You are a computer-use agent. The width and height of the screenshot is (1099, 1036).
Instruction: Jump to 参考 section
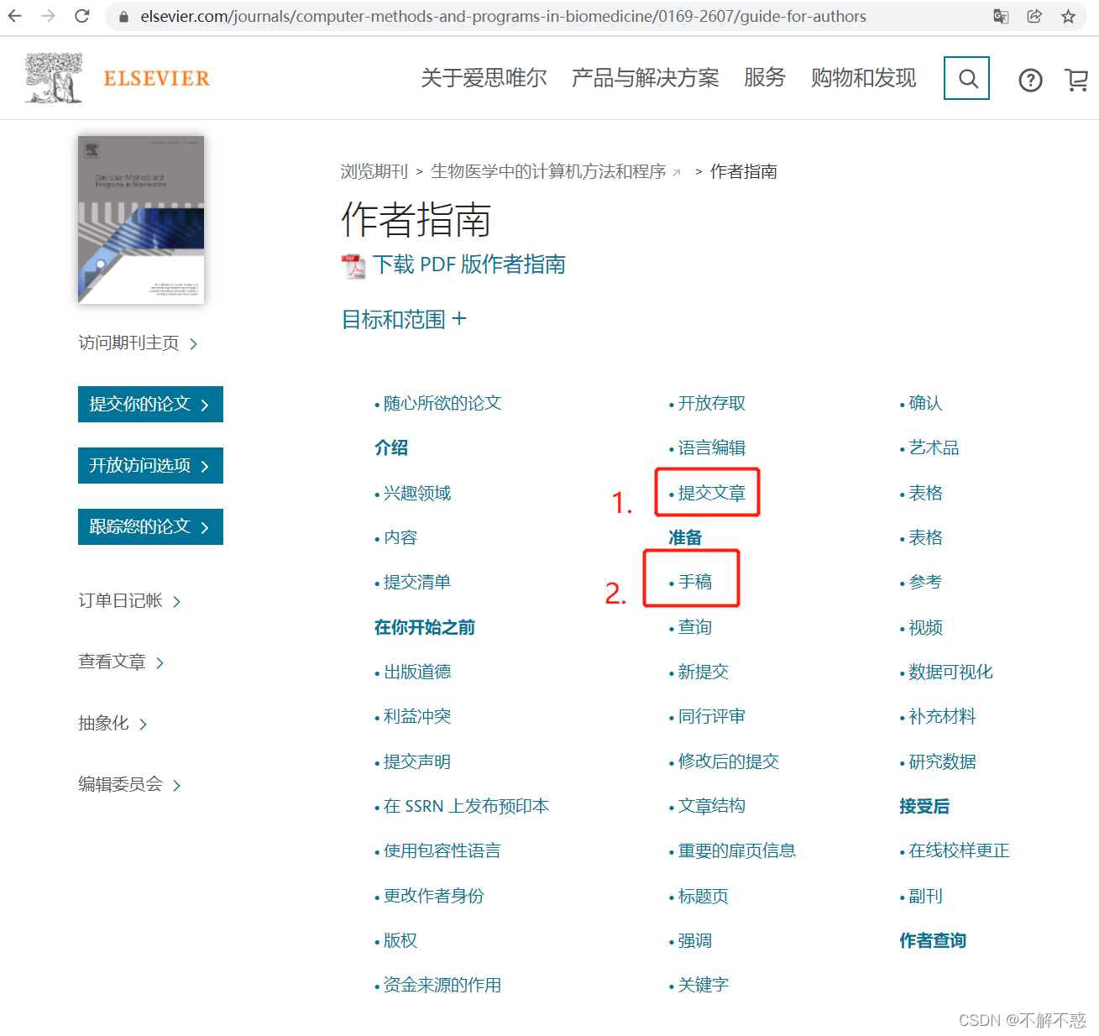point(926,582)
